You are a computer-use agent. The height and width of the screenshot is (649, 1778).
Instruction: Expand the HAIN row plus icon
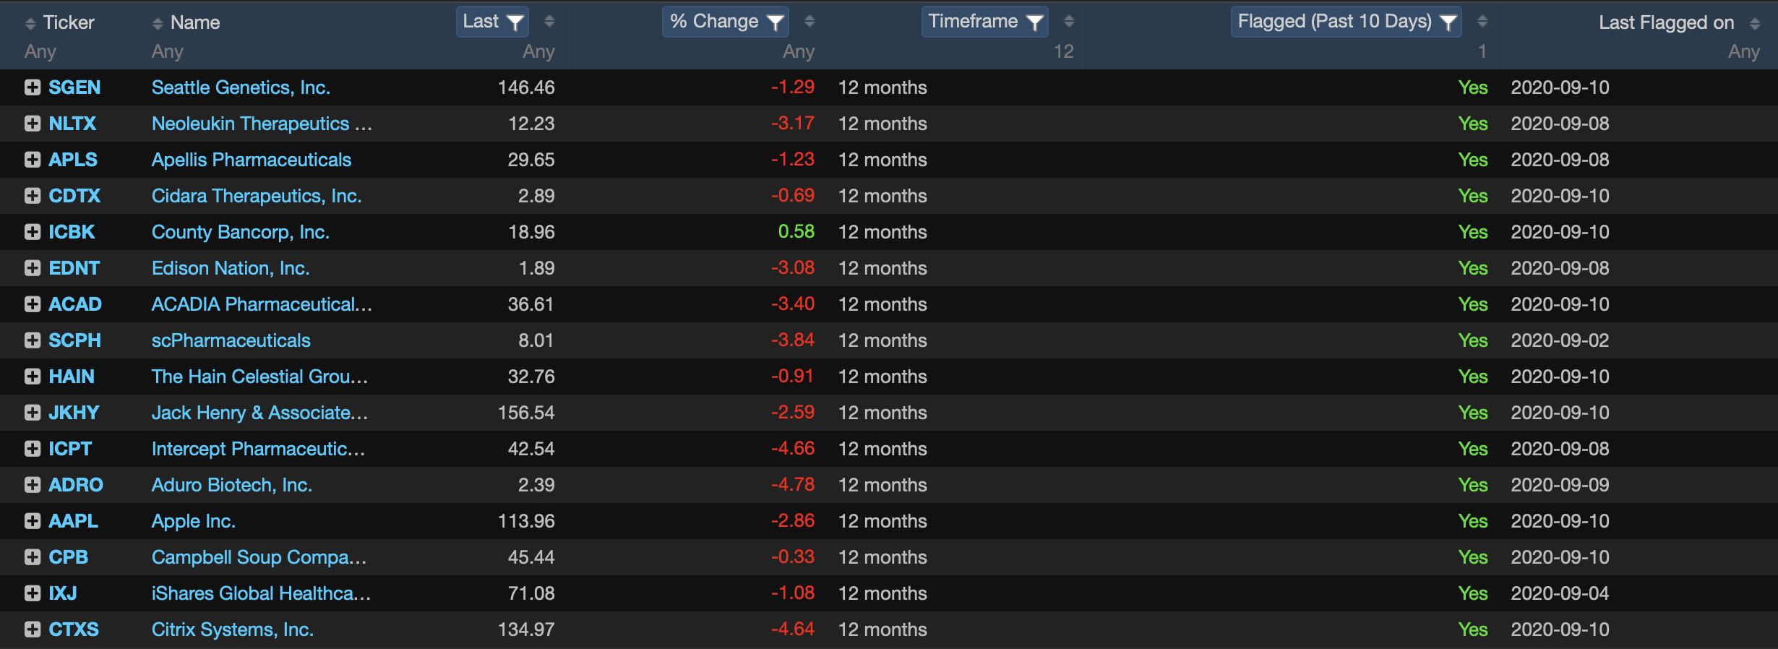(32, 377)
